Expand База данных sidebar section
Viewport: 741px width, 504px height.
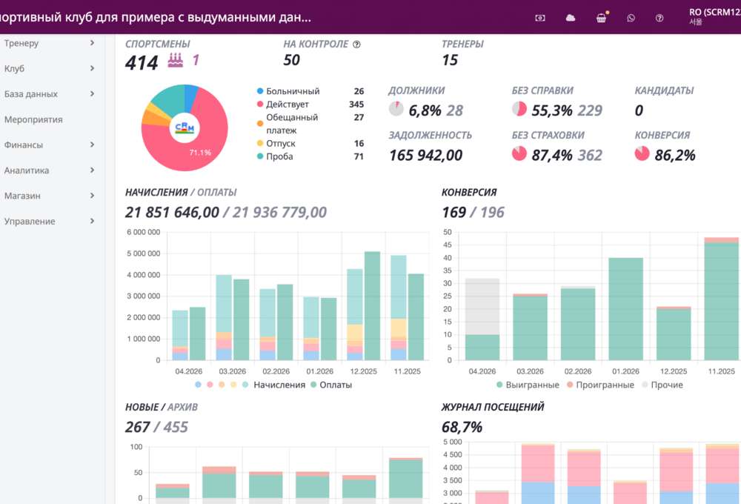tap(49, 94)
